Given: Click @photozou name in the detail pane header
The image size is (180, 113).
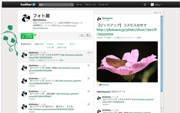Looking at the screenshot, I should click(x=107, y=18).
